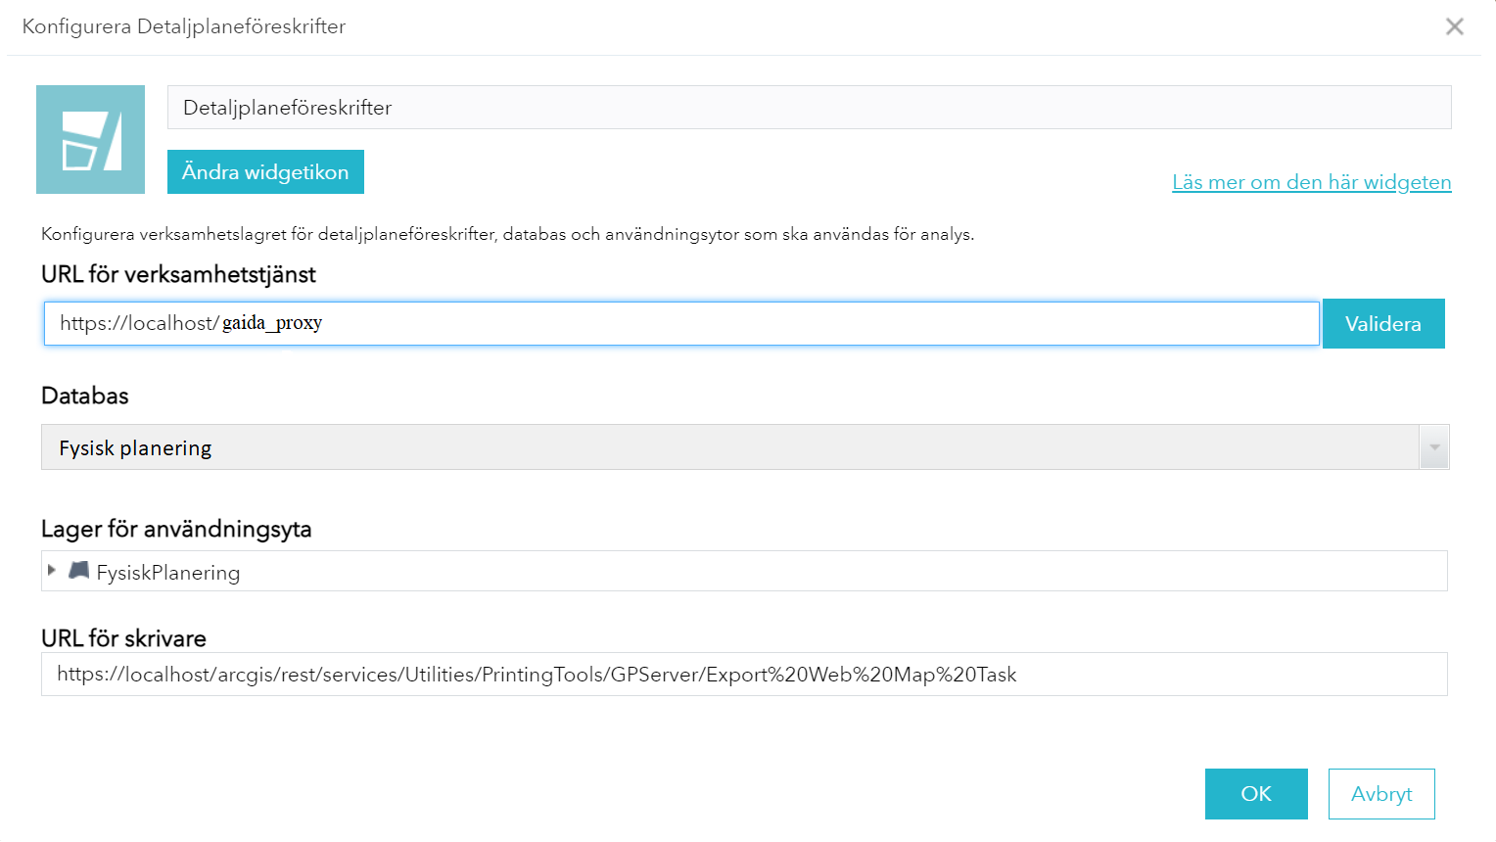The image size is (1496, 842).
Task: Click the 'URL för verksamhetstjänst' heading label
Action: (178, 275)
